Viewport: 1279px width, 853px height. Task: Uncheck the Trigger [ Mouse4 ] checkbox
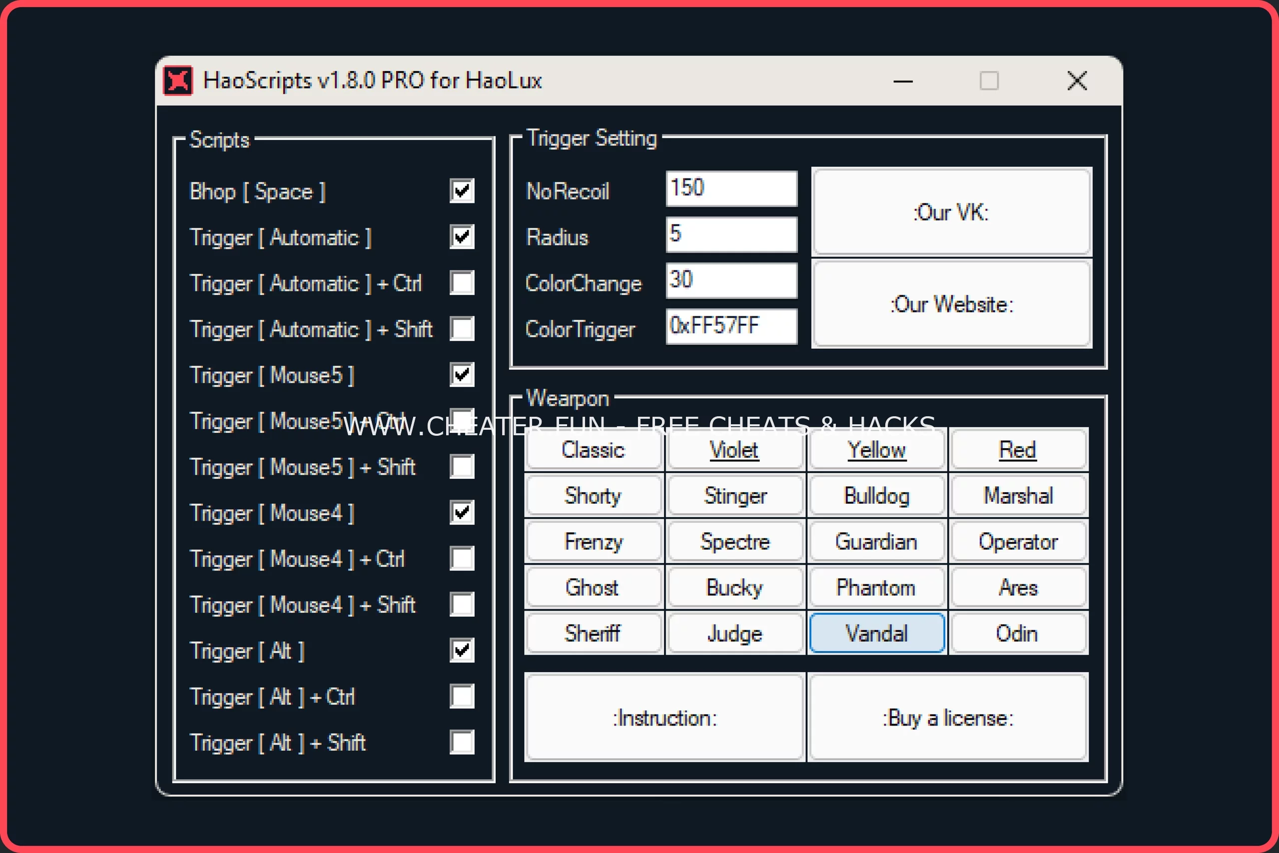[x=462, y=513]
